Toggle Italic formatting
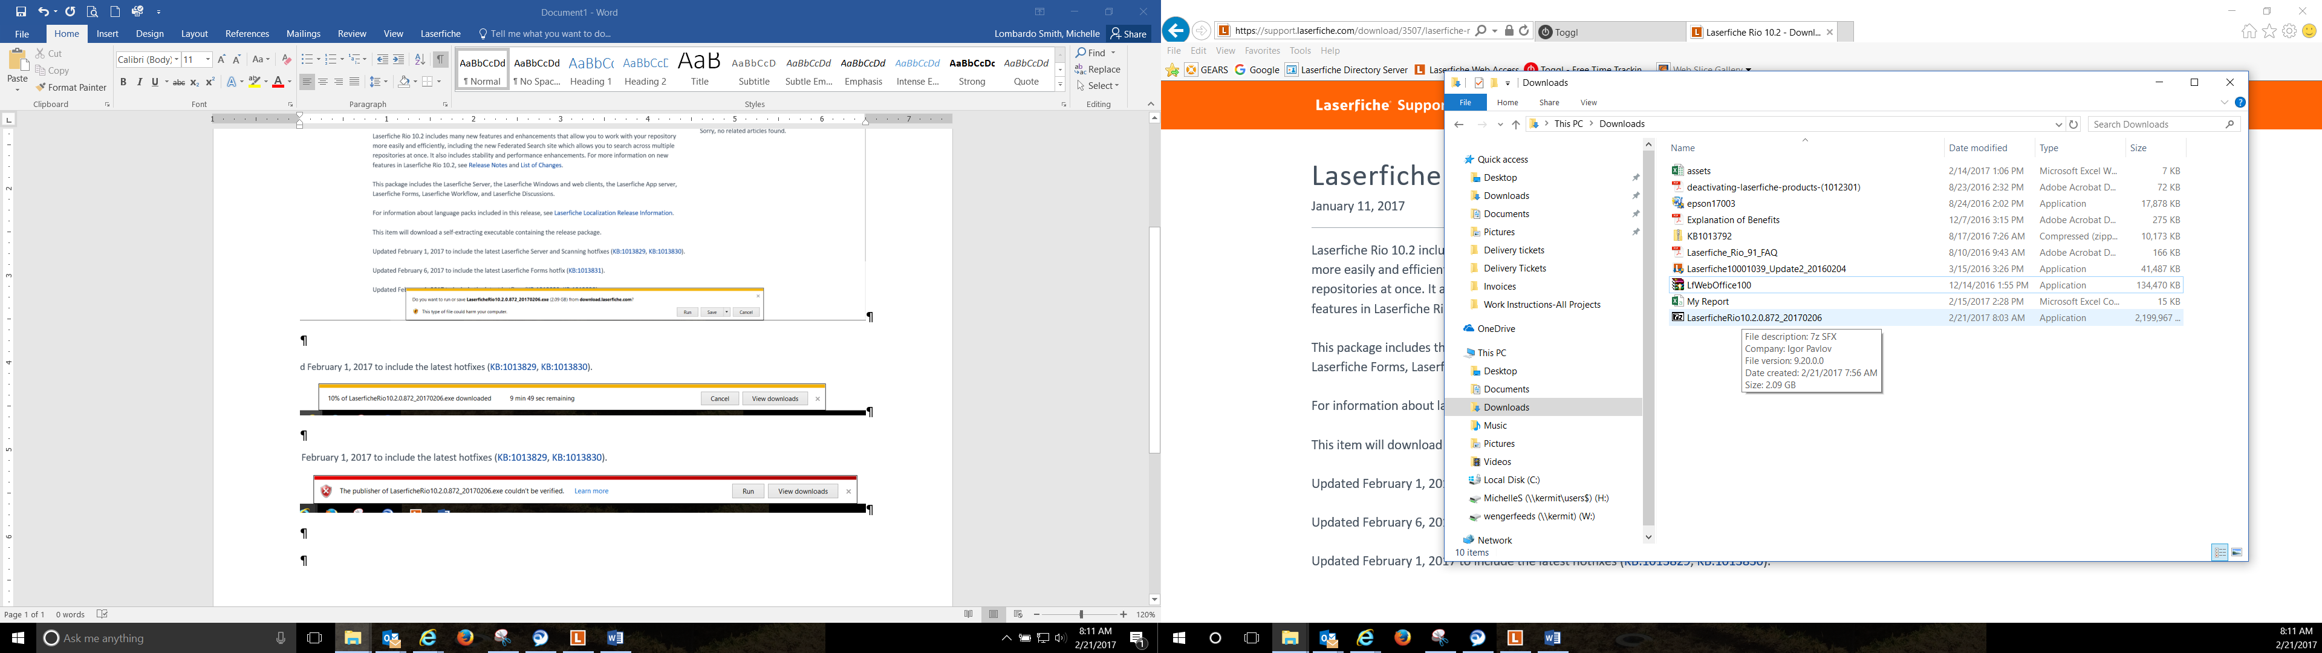The image size is (2322, 653). pyautogui.click(x=139, y=82)
